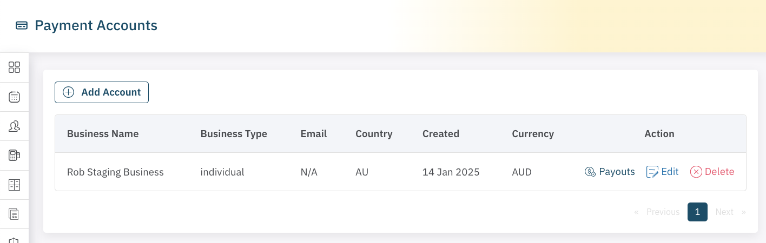766x243 pixels.
Task: Select the Rob Staging Business name cell
Action: tap(115, 172)
